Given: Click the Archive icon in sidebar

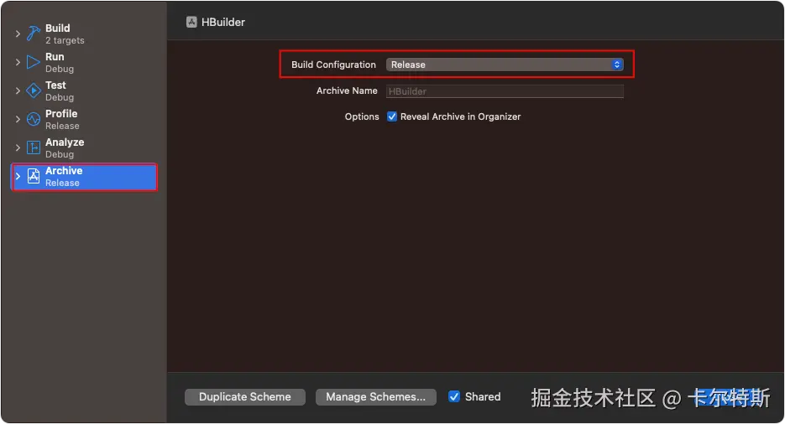Looking at the screenshot, I should [34, 176].
